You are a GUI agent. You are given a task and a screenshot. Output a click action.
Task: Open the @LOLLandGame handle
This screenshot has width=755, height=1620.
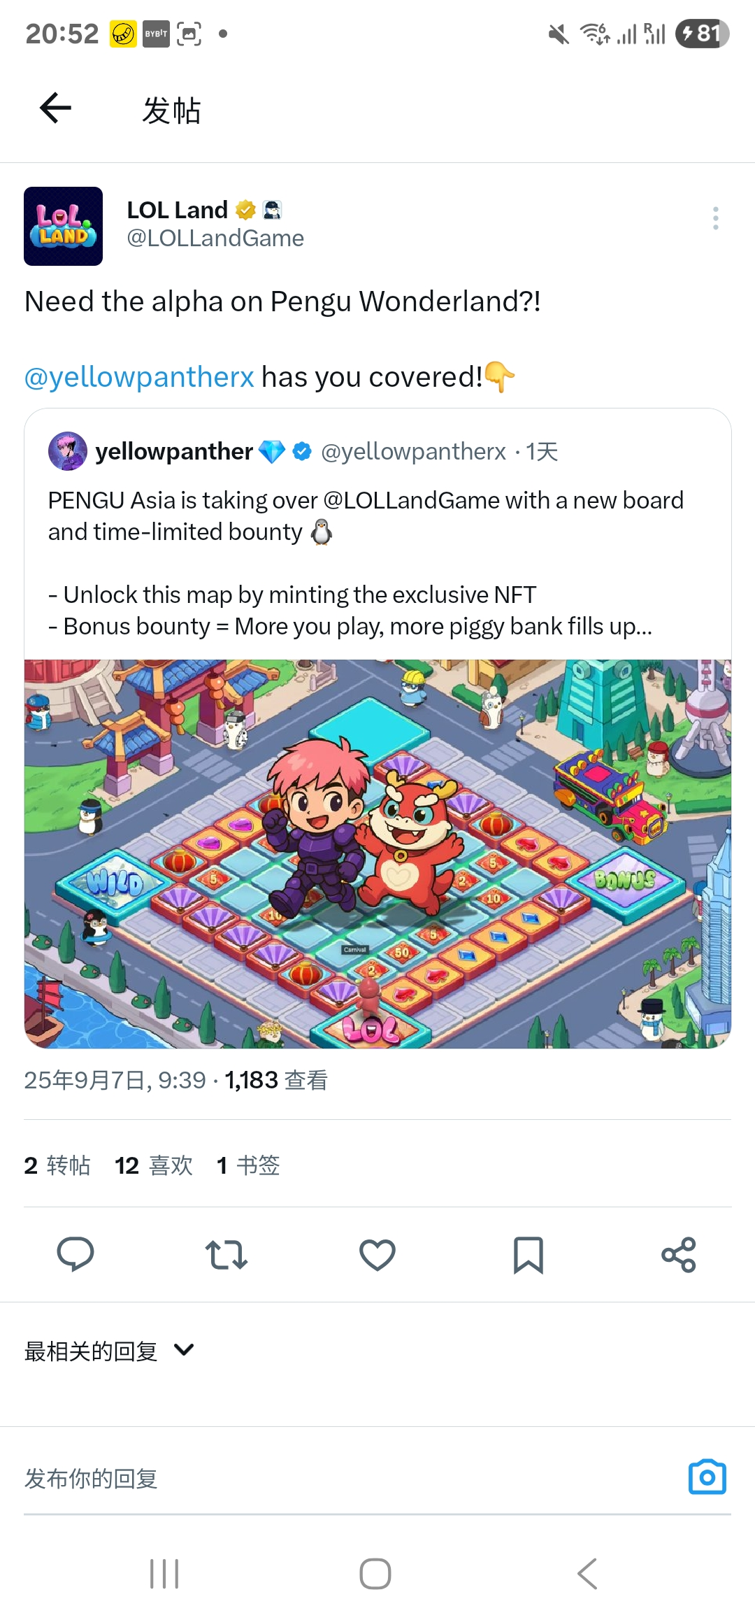point(215,239)
